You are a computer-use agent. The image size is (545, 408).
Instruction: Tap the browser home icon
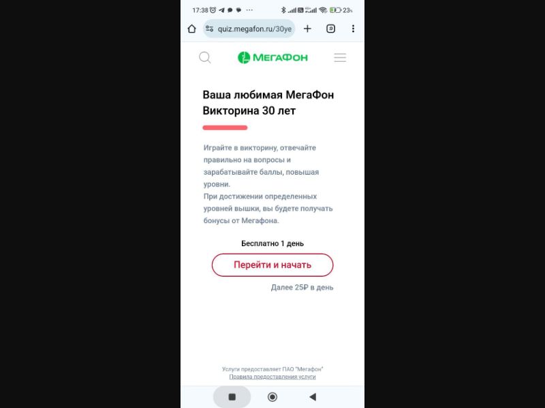tap(192, 29)
